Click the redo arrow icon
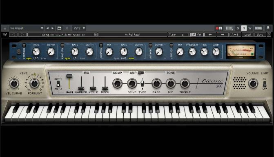 (22, 35)
